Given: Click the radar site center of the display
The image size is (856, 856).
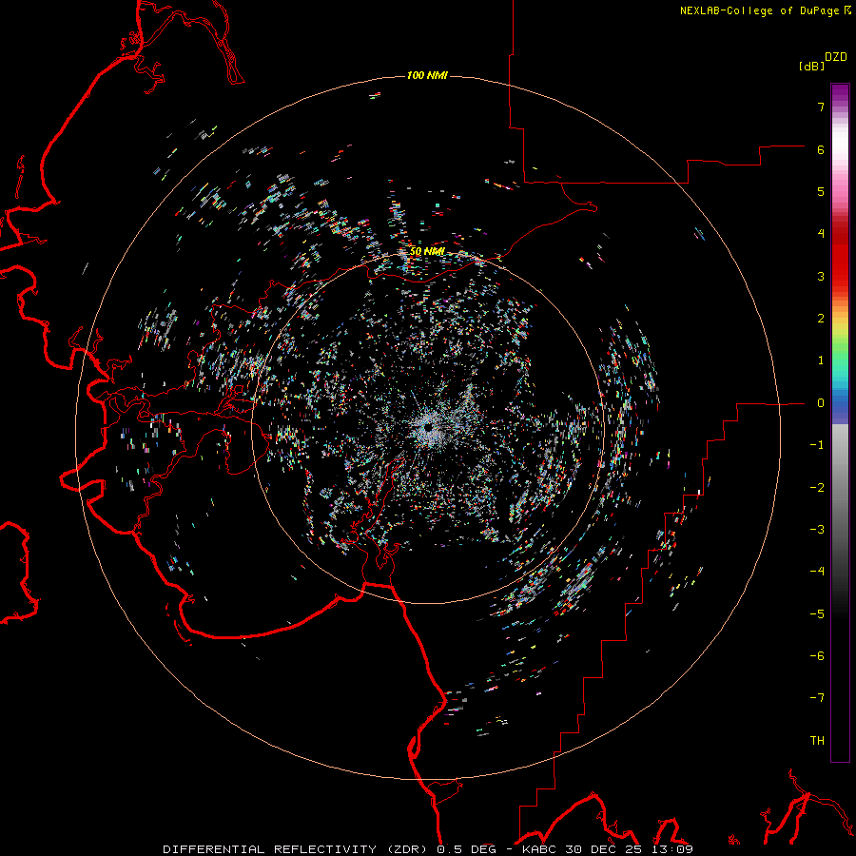Looking at the screenshot, I should click(428, 426).
